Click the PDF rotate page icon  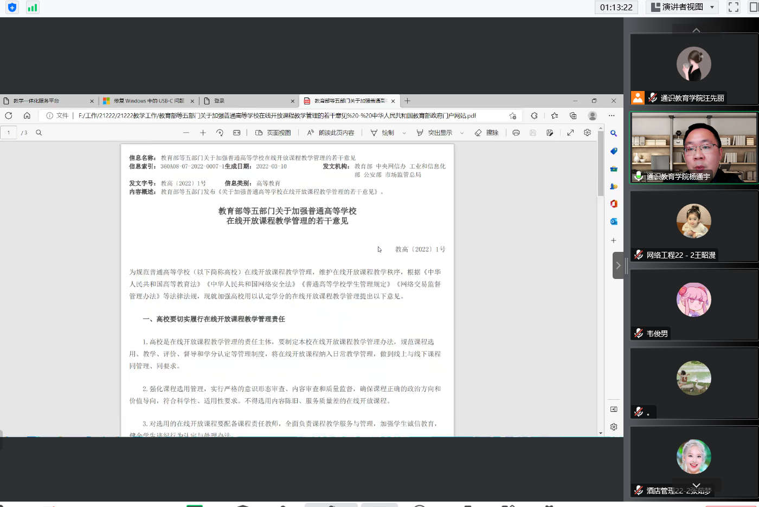[220, 133]
